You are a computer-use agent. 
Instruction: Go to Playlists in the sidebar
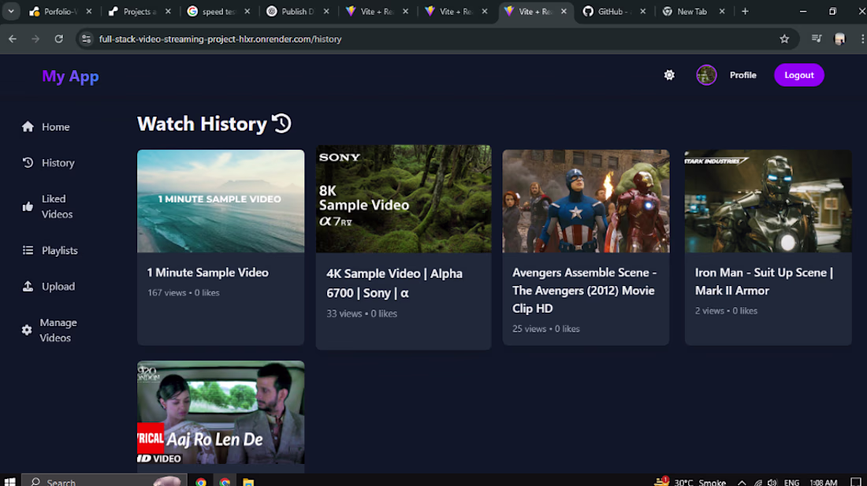pyautogui.click(x=60, y=250)
